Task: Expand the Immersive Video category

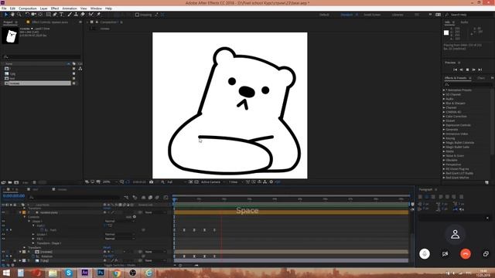Action: point(444,134)
